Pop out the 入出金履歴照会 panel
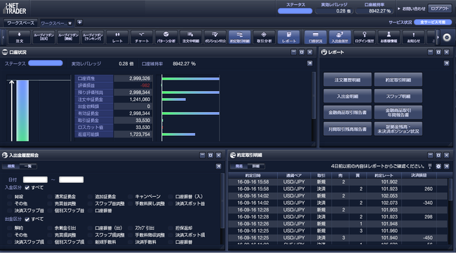456x253 pixels. tap(218, 166)
